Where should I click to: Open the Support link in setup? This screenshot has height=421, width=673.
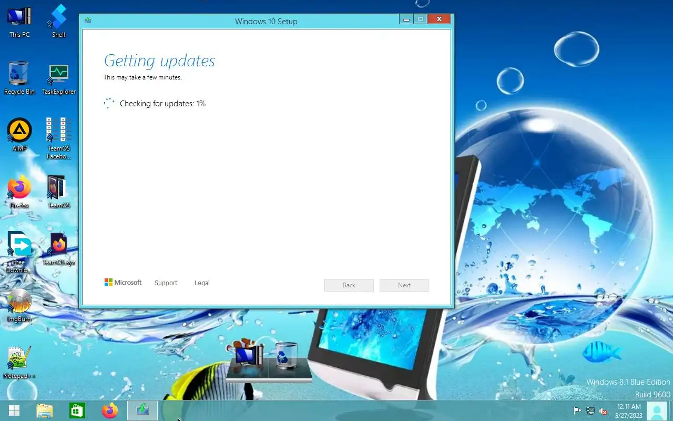[x=166, y=283]
